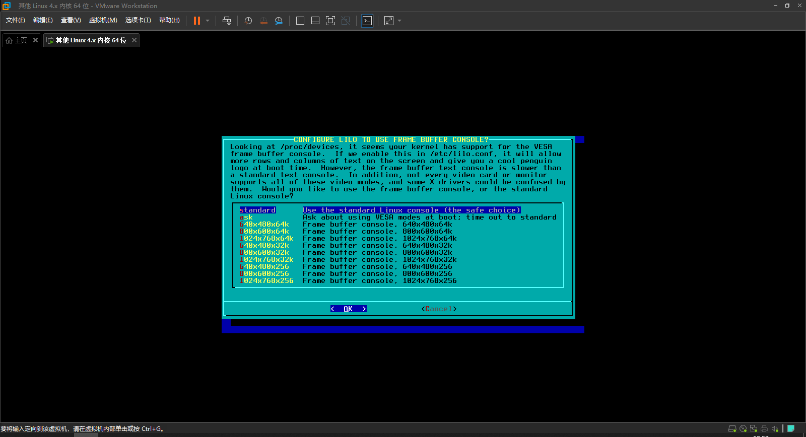The image size is (806, 437).
Task: Restore down the VMware Workstation window
Action: pos(787,6)
